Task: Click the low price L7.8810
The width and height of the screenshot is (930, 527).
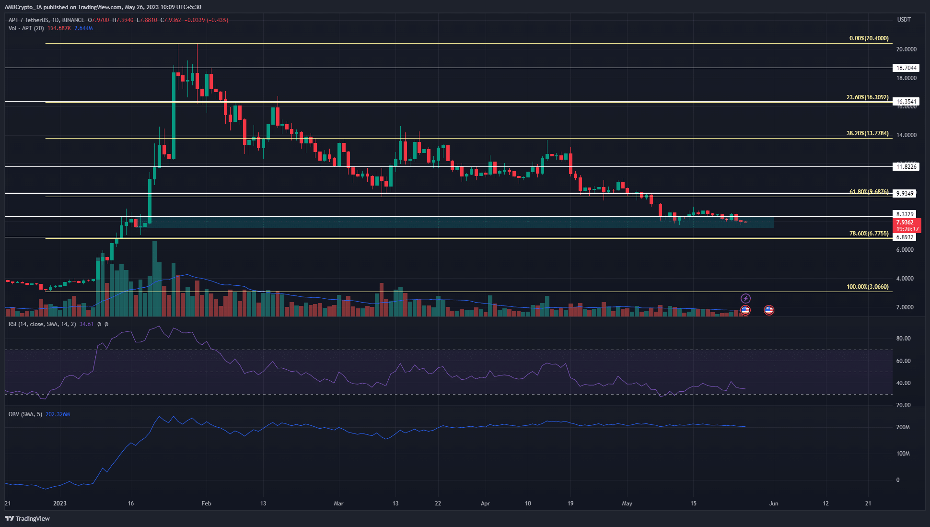Action: tap(147, 20)
